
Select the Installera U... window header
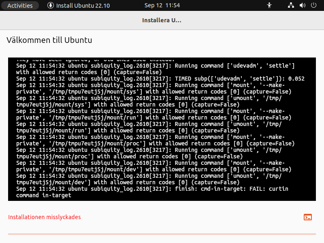(x=162, y=20)
